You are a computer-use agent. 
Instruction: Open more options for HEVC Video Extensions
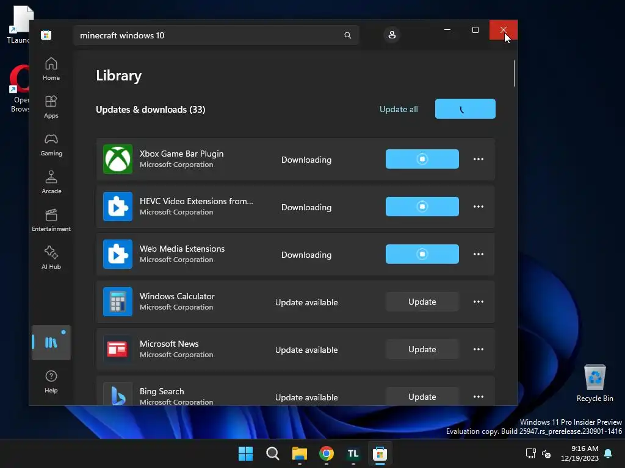click(x=479, y=207)
